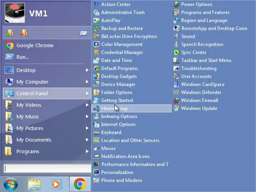
Task: Click the Folder Options icon
Action: [96, 92]
